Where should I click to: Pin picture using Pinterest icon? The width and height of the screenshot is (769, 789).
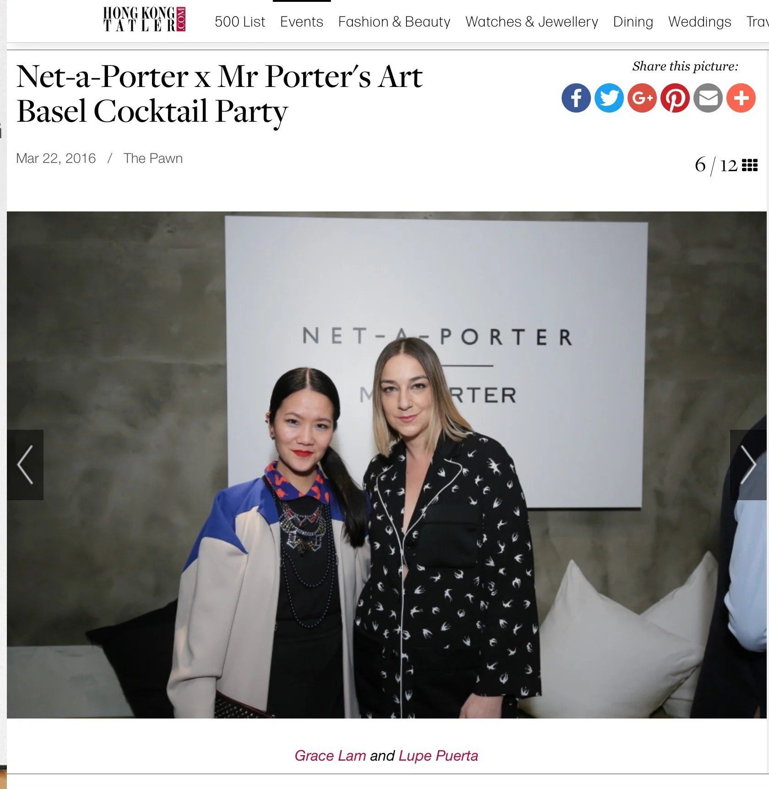tap(675, 98)
